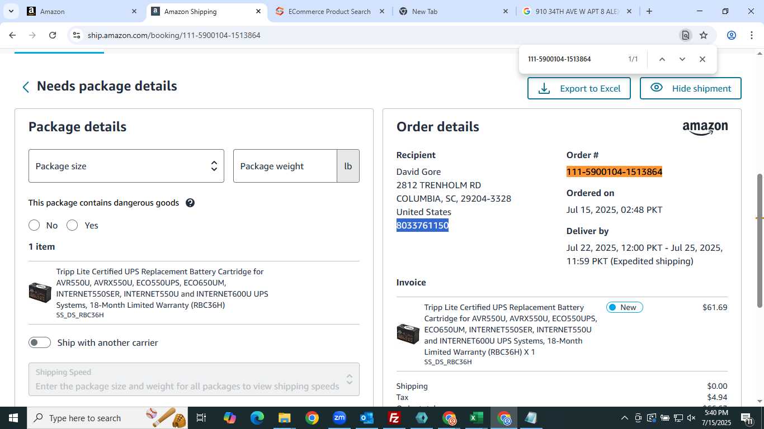
Task: Open dangerous goods help question mark icon
Action: (190, 203)
